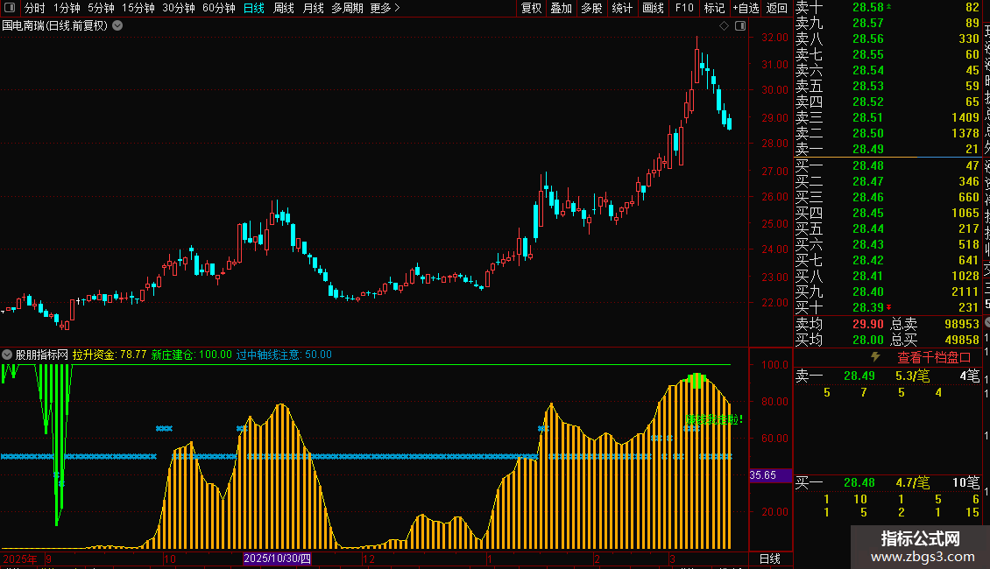Expand the 更多 periods menu
The image size is (990, 569).
click(x=385, y=8)
